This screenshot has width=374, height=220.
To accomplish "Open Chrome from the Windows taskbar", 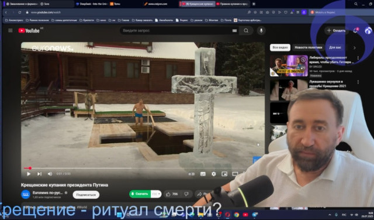I will tap(237, 215).
